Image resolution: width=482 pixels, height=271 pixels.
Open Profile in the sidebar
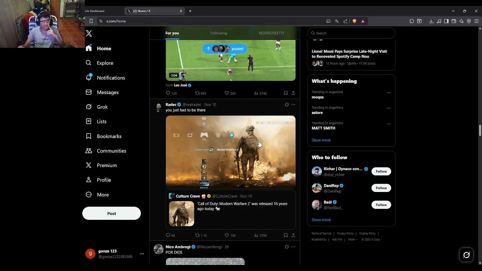[98, 180]
